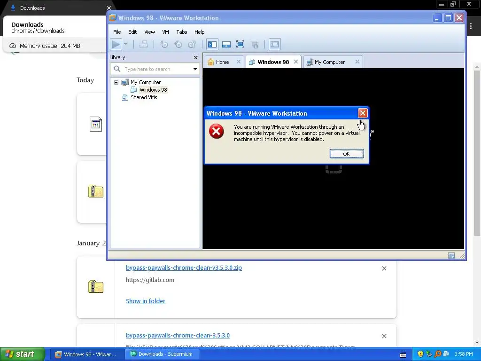Viewport: 481px width, 361px height.
Task: Open the Edit menu
Action: point(132,32)
